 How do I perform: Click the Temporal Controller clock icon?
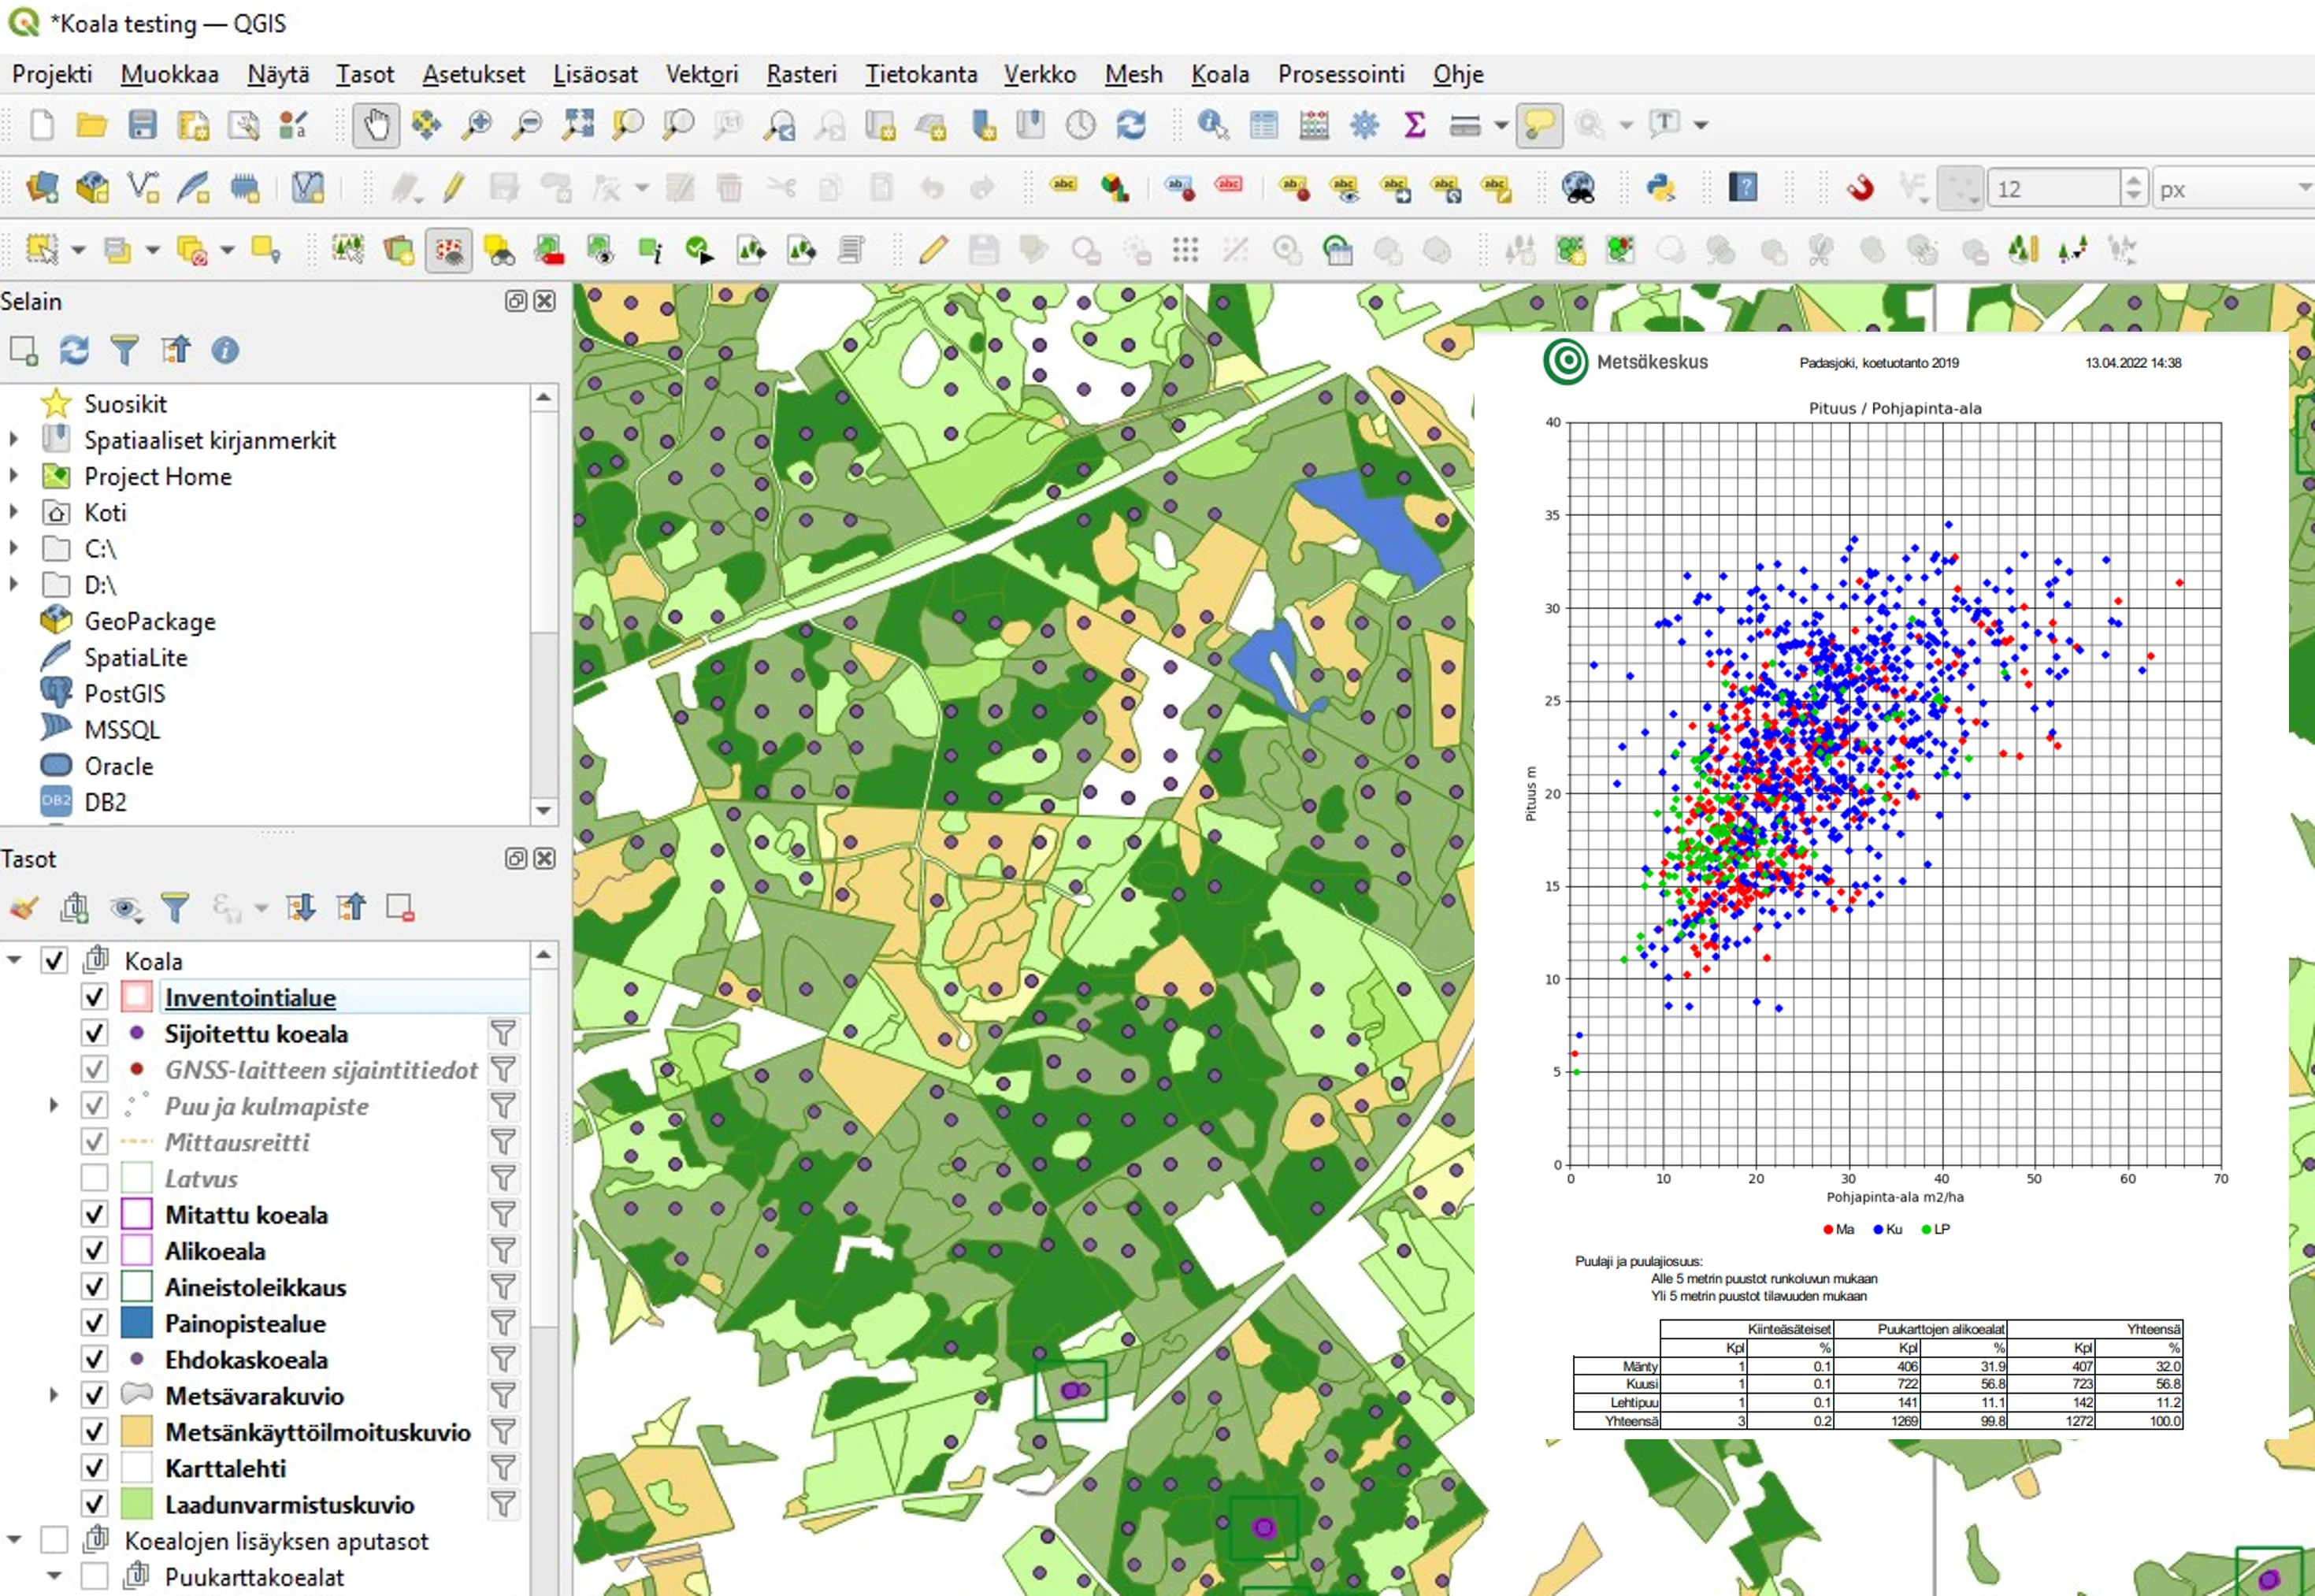coord(1080,125)
